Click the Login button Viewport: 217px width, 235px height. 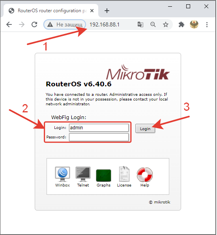145,129
